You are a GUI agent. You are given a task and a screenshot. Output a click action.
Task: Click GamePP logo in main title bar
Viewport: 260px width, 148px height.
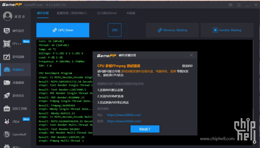(x=12, y=5)
